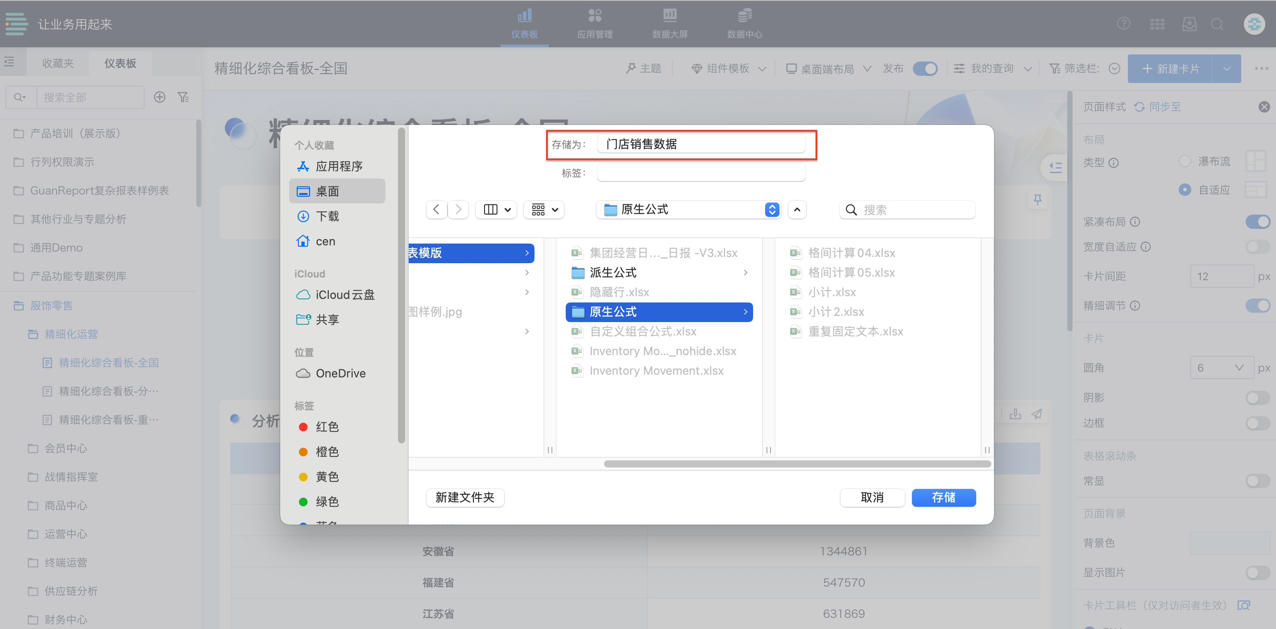
Task: Switch to the 仪表板 sidebar tab
Action: coord(120,63)
